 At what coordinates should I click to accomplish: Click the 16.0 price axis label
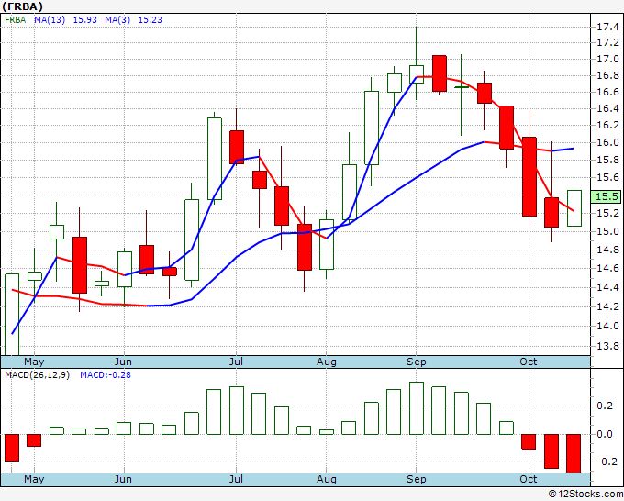(607, 142)
